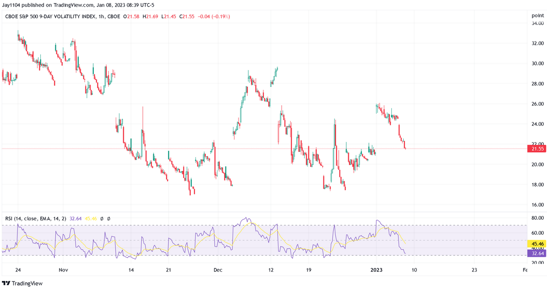
Task: Click the 19 date label on time axis
Action: point(308,270)
